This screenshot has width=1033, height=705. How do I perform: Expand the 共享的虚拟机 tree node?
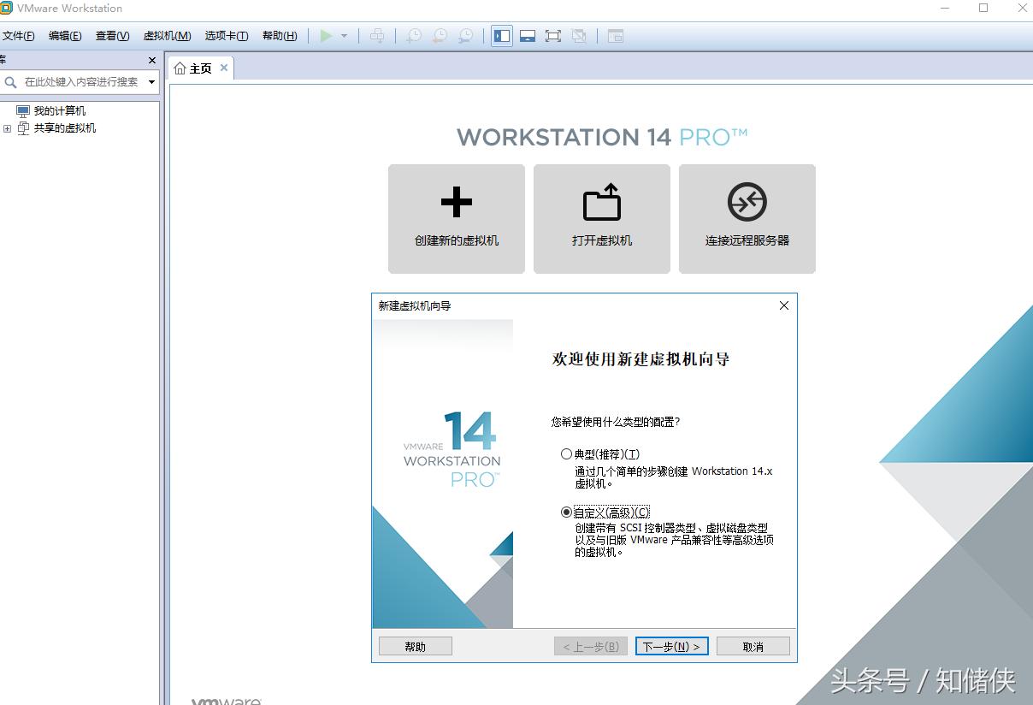[7, 128]
